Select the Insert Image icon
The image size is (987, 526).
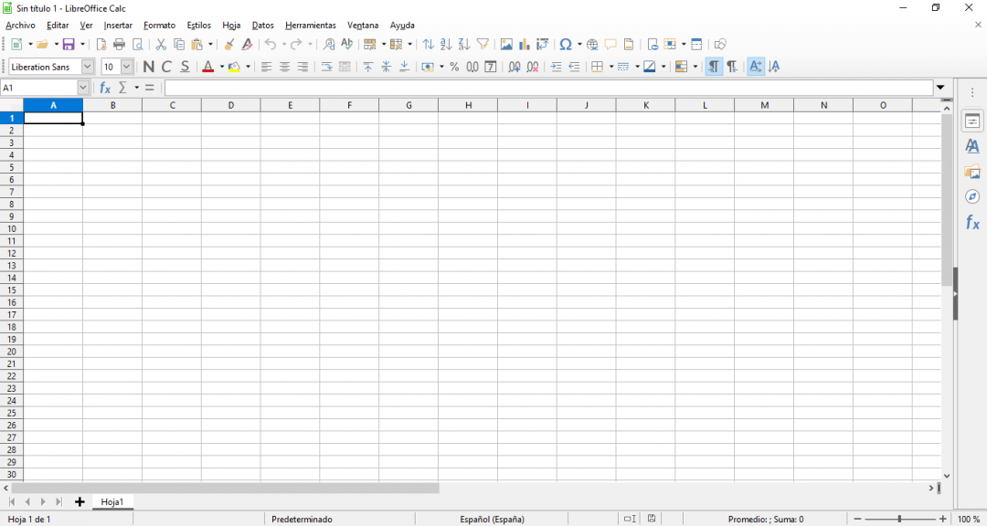pyautogui.click(x=506, y=44)
